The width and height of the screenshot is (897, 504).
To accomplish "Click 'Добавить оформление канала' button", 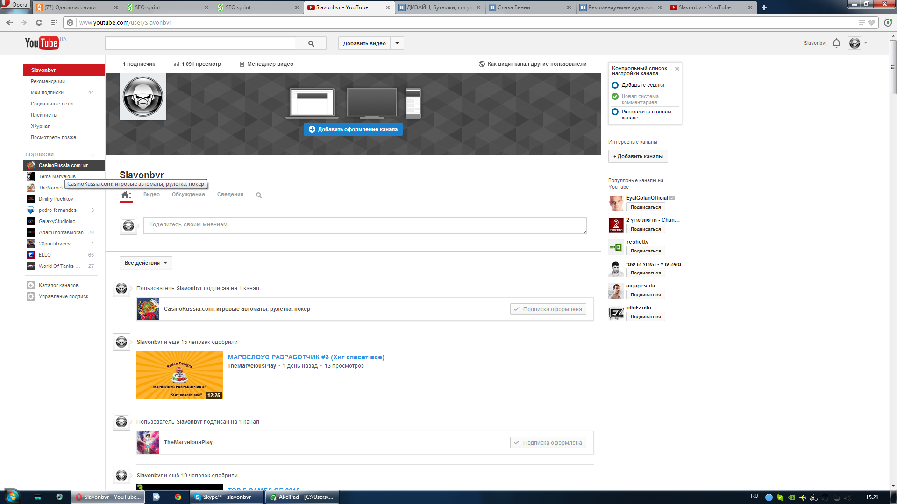I will point(353,129).
